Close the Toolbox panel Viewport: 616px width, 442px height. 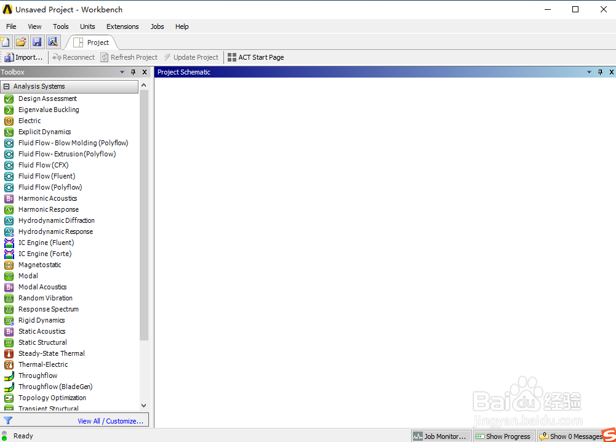coord(145,72)
